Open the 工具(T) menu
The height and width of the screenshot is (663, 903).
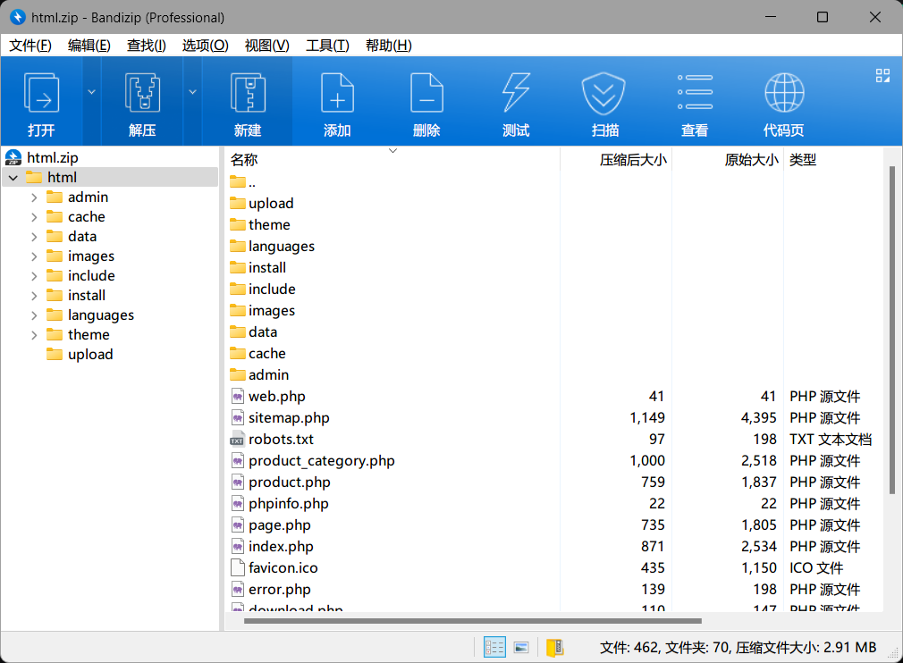click(x=327, y=46)
